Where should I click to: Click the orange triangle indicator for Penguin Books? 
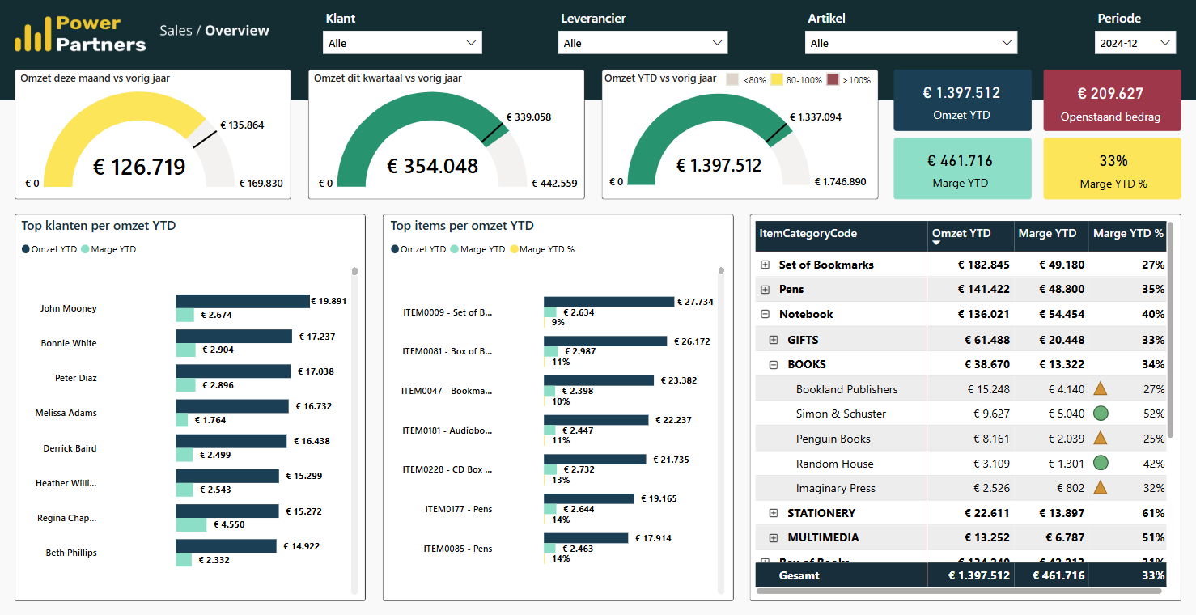(x=1100, y=438)
